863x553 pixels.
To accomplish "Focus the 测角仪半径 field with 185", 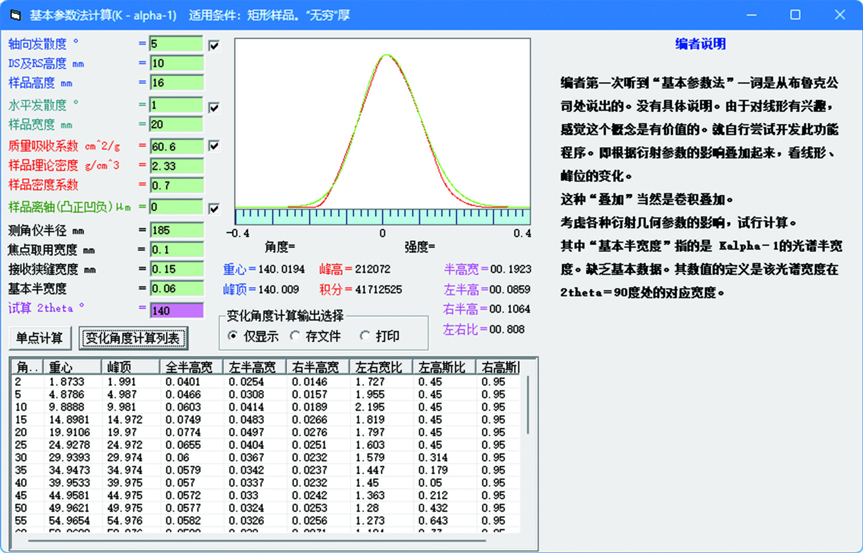I will pos(177,230).
